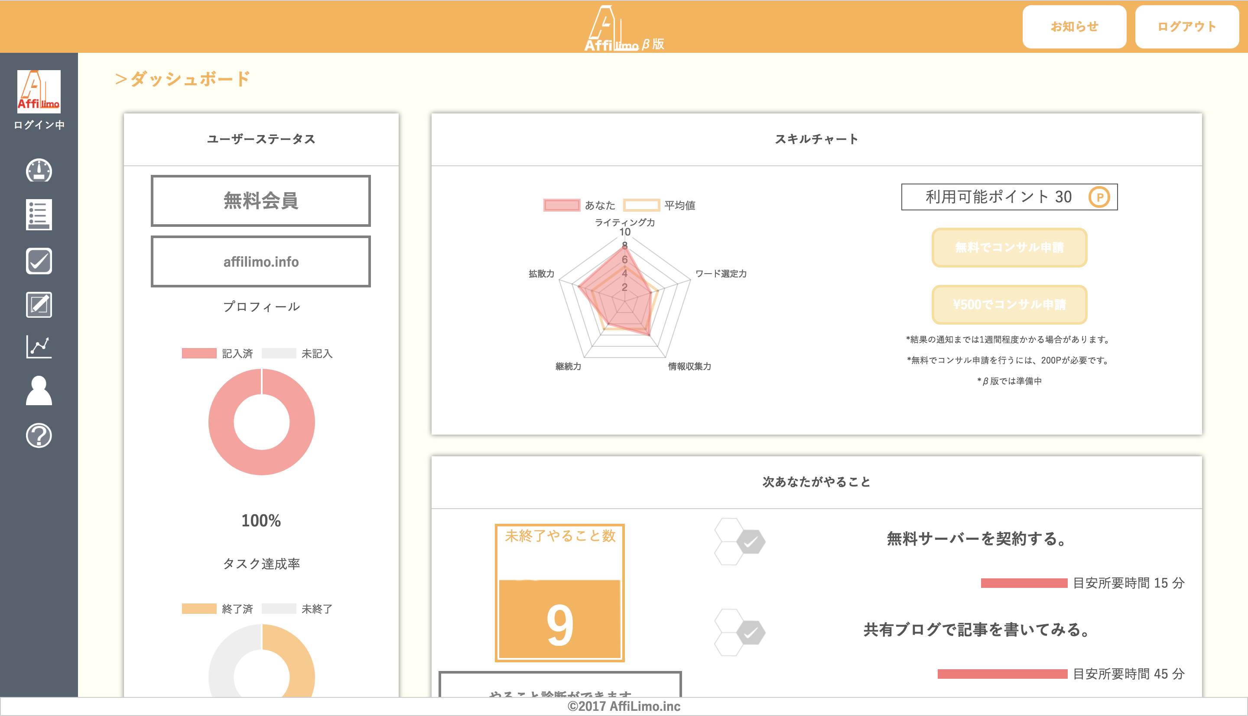The height and width of the screenshot is (716, 1248).
Task: Click the list document sidebar icon
Action: 39,215
